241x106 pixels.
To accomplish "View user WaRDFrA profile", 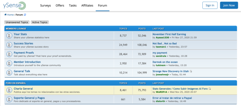I will point(161,92).
